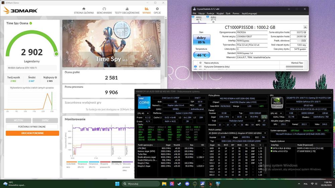Open 3DMark orange taskbar icon
The height and width of the screenshot is (188, 335).
click(x=210, y=184)
